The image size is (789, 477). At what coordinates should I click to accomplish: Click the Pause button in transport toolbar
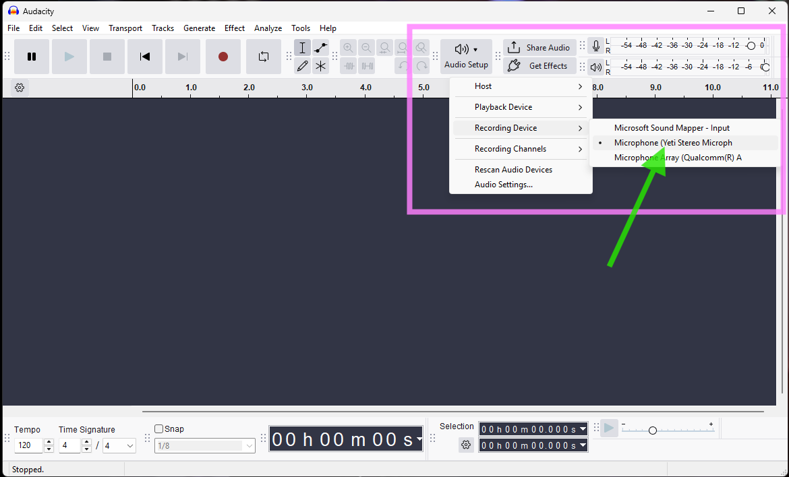[32, 57]
